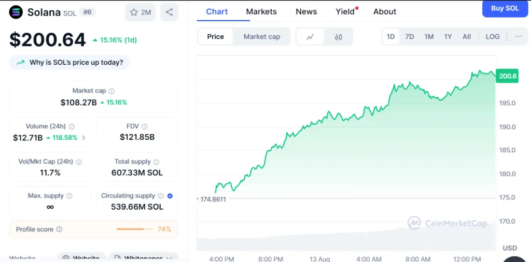The width and height of the screenshot is (531, 262).
Task: Open Why is SOL's price up today?
Action: (69, 63)
